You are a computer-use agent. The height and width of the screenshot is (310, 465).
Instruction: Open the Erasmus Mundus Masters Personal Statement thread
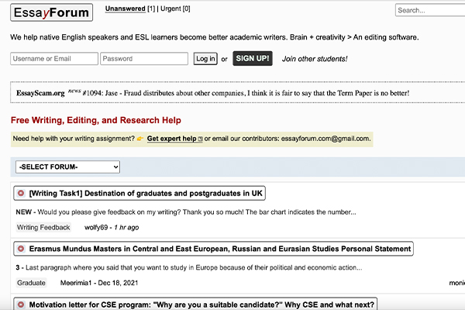tap(219, 249)
